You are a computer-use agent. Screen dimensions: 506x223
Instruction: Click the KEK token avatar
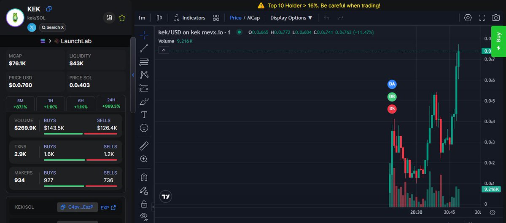point(15,18)
